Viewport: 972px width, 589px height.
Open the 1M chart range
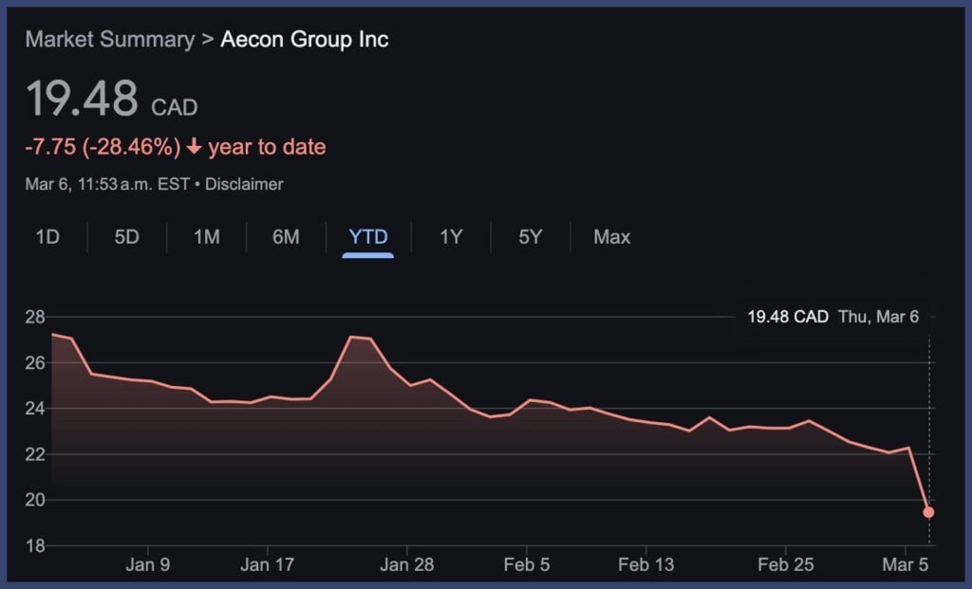[207, 237]
